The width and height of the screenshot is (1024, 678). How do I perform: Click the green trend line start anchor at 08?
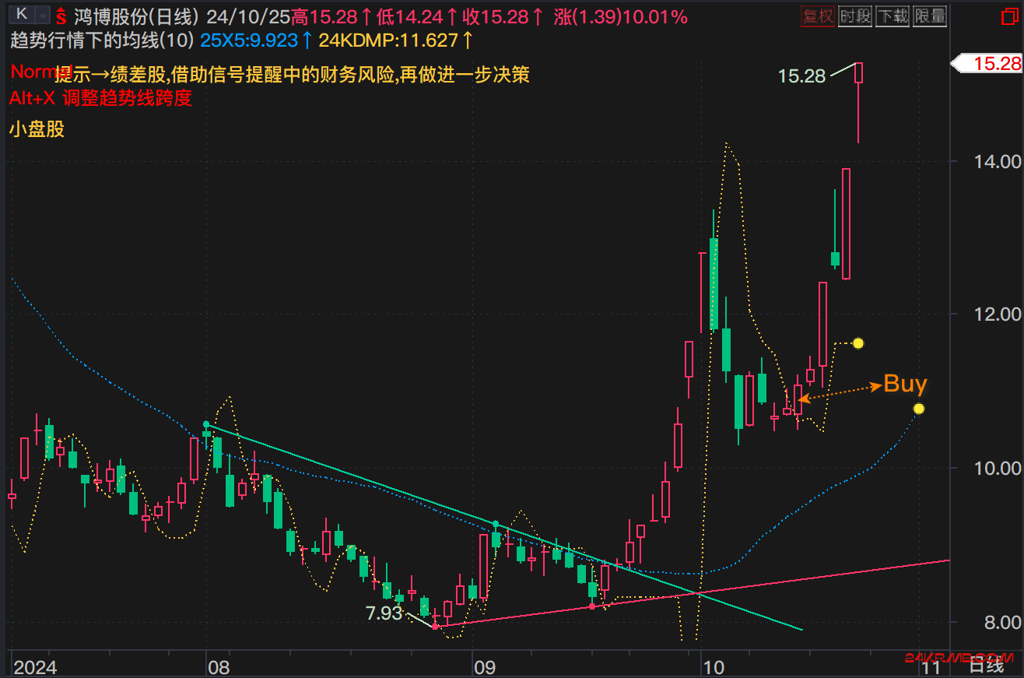click(206, 425)
